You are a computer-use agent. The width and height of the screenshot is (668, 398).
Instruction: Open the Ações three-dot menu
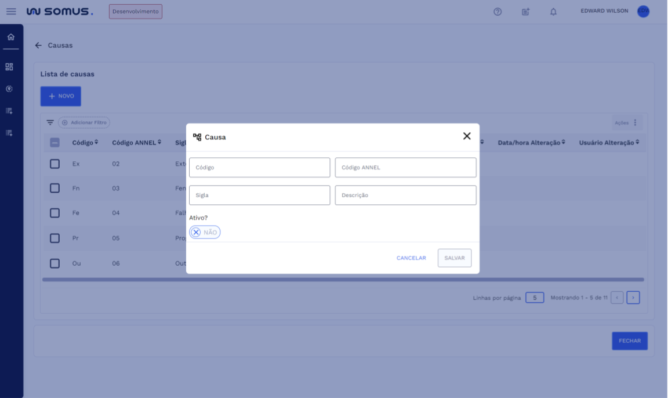tap(635, 122)
